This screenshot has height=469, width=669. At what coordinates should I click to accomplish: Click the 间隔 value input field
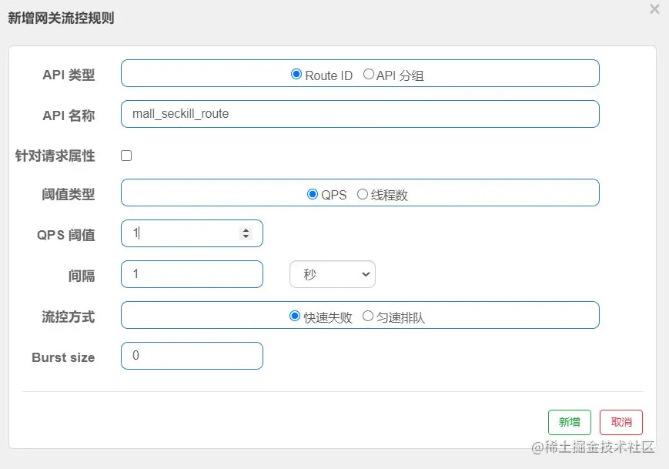click(192, 274)
